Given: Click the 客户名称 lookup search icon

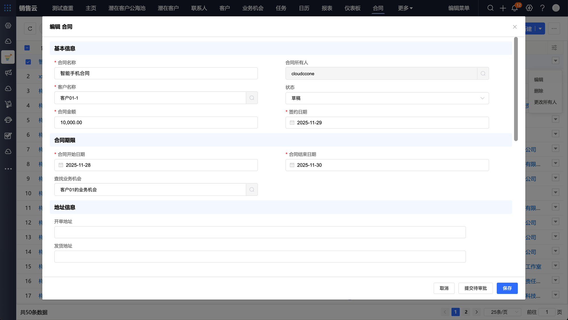Looking at the screenshot, I should [x=252, y=98].
